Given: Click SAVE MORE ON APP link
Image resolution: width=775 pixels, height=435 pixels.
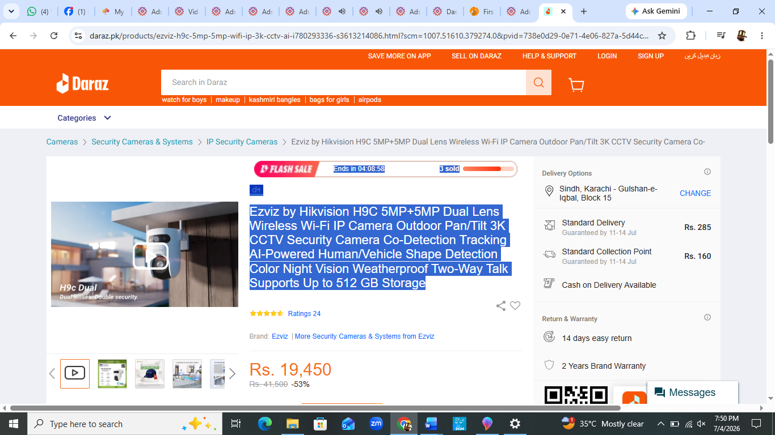Looking at the screenshot, I should (x=399, y=56).
